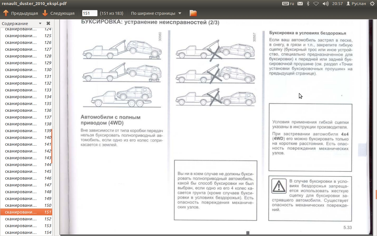Screen dimensions: 377x236
Task: Select contents entry for page 143
Action: click(x=26, y=158)
